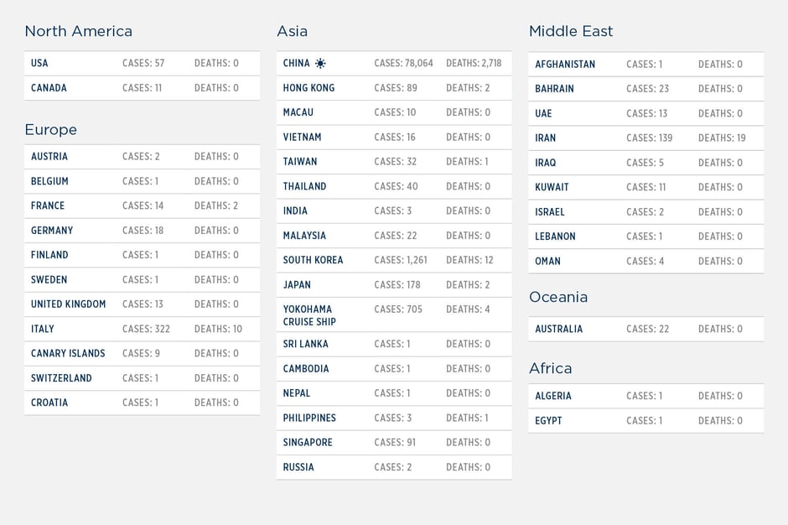Viewport: 788px width, 525px height.
Task: Click the Egypt country label
Action: [549, 421]
